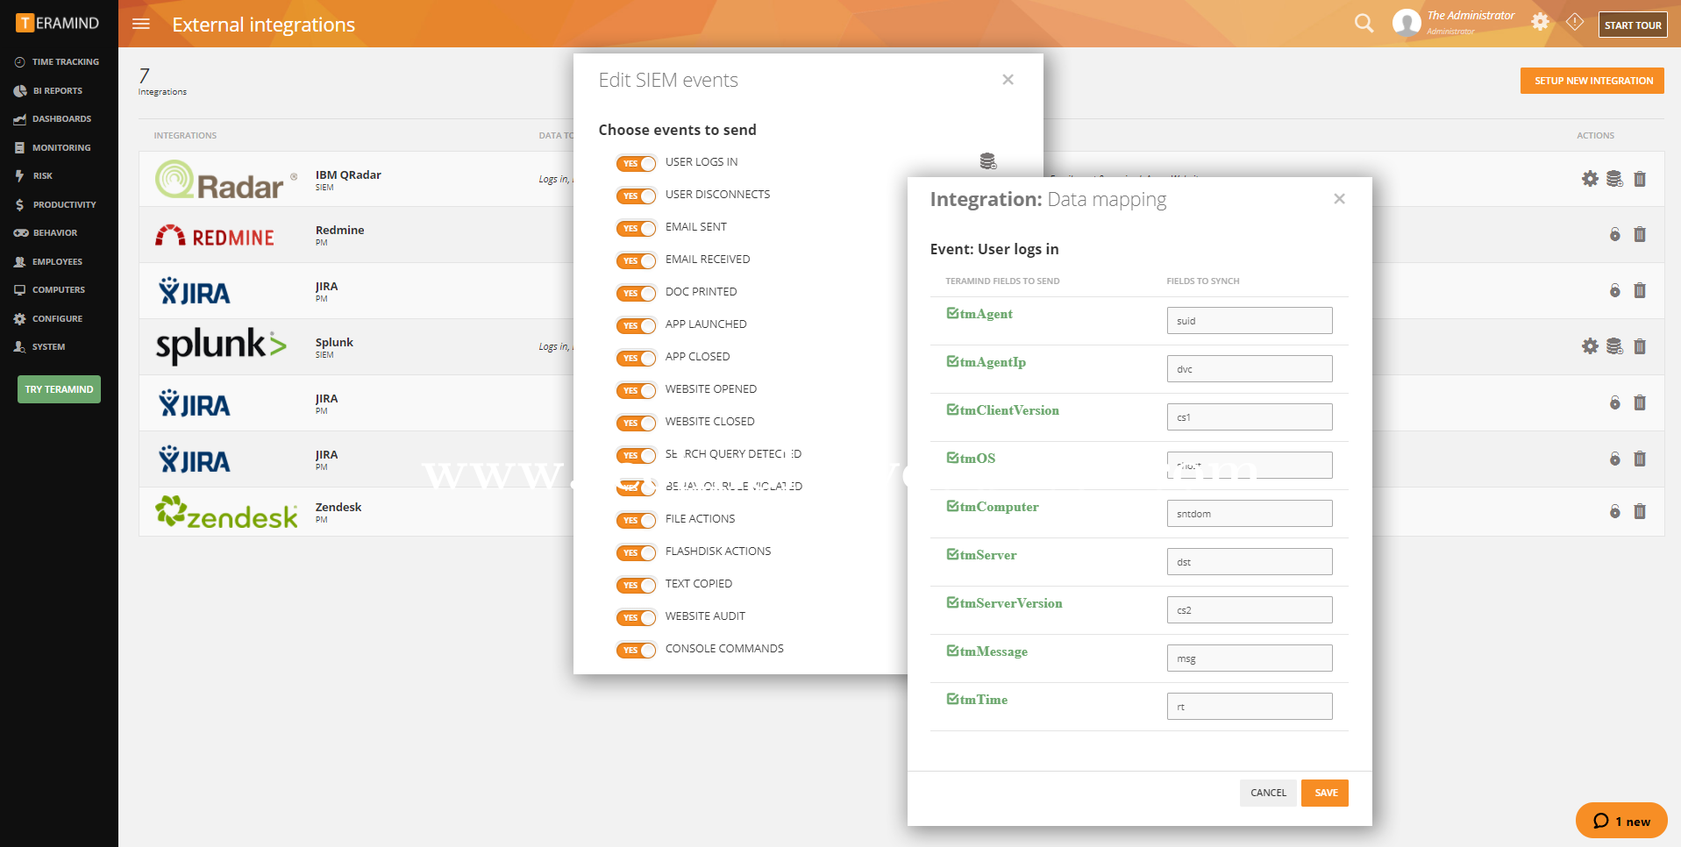Toggle the USER LOGS IN switch
Image resolution: width=1681 pixels, height=847 pixels.
pyautogui.click(x=636, y=163)
